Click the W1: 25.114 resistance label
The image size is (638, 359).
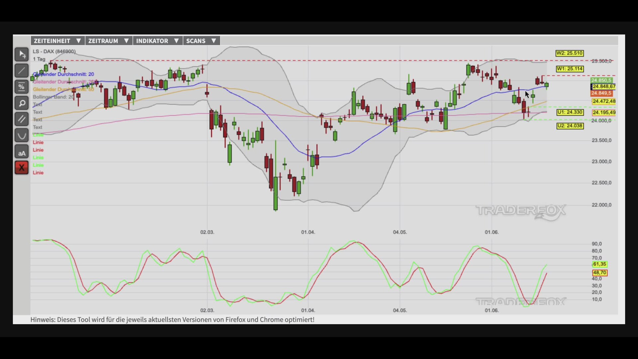coord(570,69)
